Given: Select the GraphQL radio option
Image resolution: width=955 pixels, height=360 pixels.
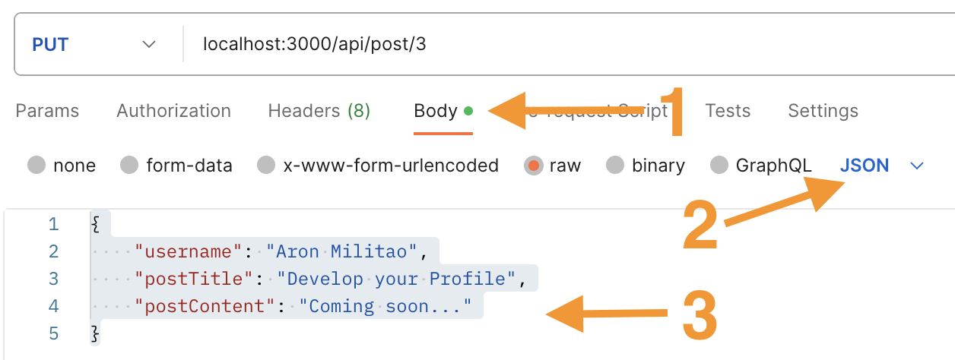Looking at the screenshot, I should pos(719,166).
